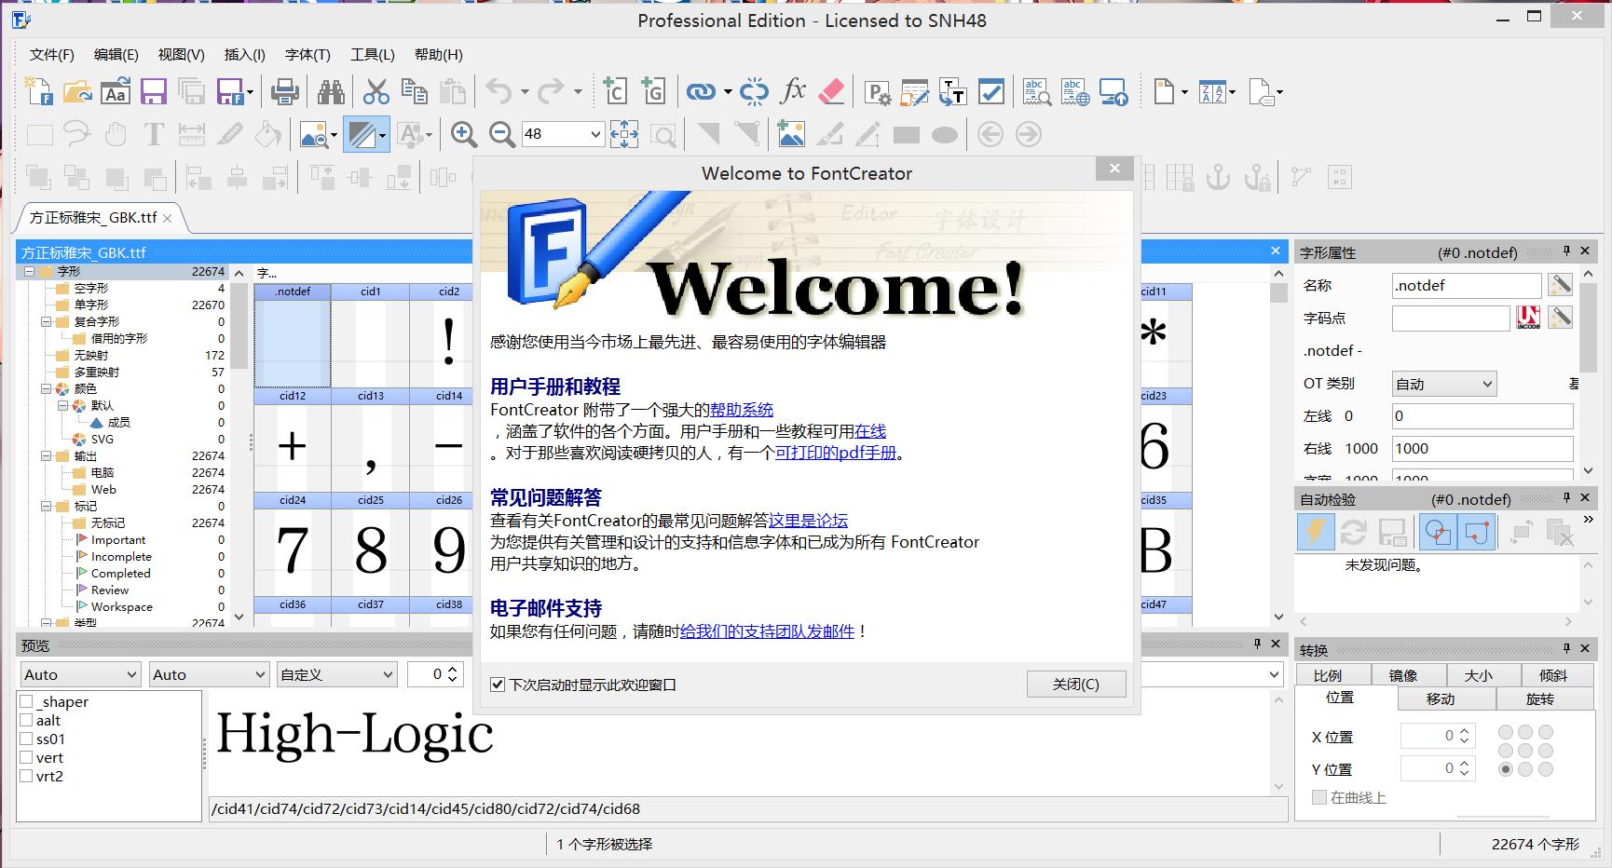Tick the 在曲线上 checkbox
This screenshot has width=1612, height=868.
(1318, 797)
